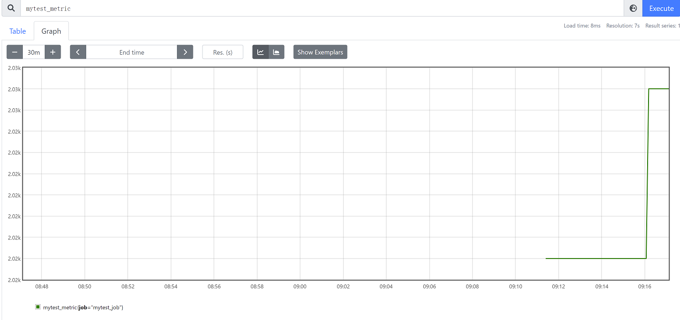
Task: Decrease the time range with the minus button
Action: [15, 52]
